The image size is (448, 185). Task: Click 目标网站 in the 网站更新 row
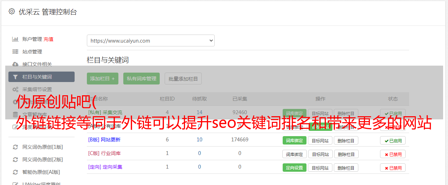[320, 141]
